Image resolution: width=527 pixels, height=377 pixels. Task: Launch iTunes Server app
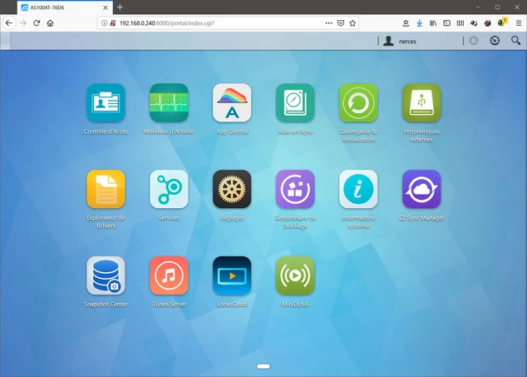pyautogui.click(x=169, y=275)
